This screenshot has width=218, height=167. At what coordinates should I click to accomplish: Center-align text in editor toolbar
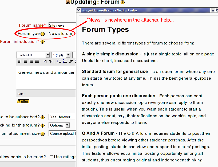coord(25,61)
